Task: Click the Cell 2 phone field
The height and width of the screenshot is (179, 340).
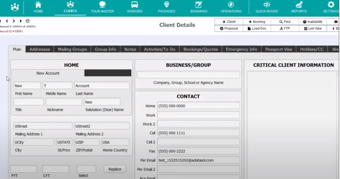Action: [x=198, y=142]
